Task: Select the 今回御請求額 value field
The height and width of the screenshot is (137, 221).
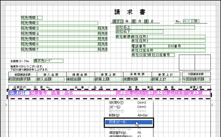Action: (196, 79)
